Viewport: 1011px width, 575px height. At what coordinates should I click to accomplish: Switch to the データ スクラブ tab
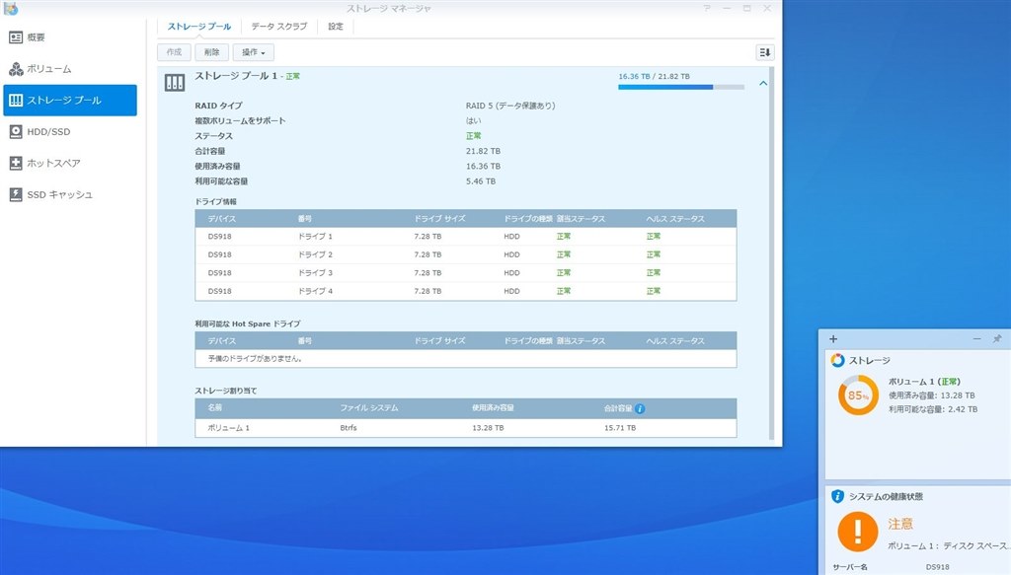click(x=279, y=27)
